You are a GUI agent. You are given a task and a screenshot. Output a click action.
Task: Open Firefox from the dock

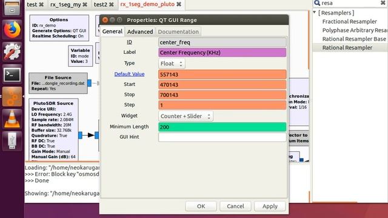(12, 30)
